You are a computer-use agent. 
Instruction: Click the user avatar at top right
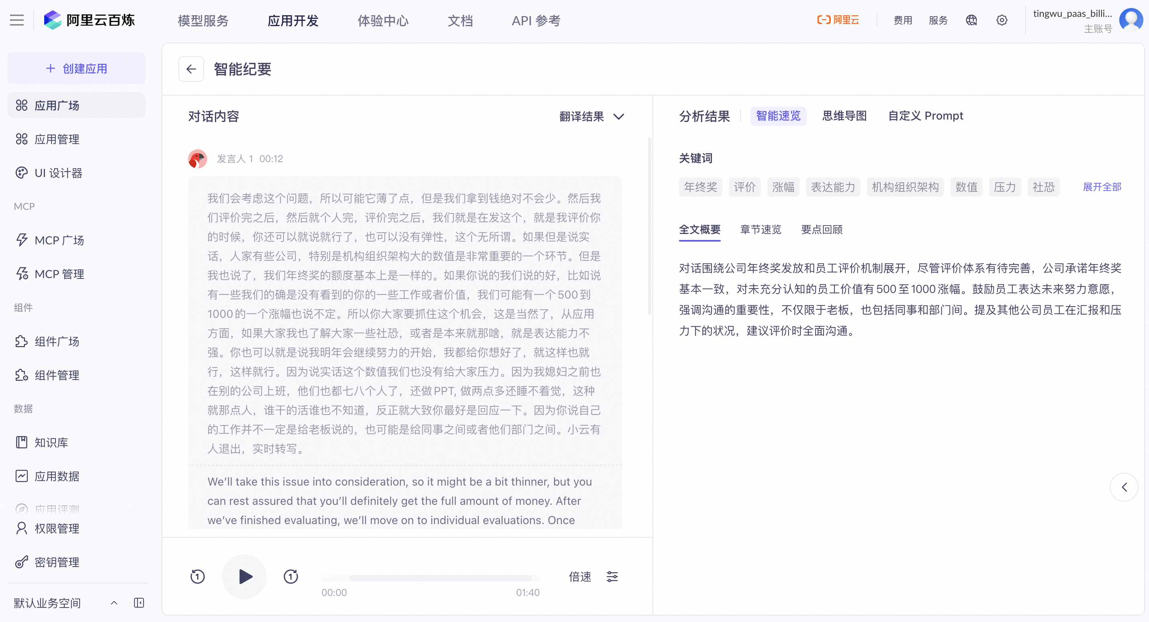click(1131, 20)
